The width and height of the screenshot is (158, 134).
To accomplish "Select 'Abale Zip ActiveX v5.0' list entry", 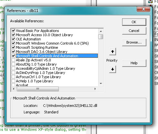I will [x=33, y=60].
